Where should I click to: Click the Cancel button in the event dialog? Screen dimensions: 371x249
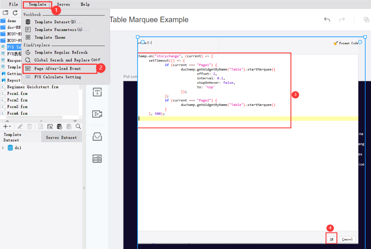pyautogui.click(x=347, y=239)
